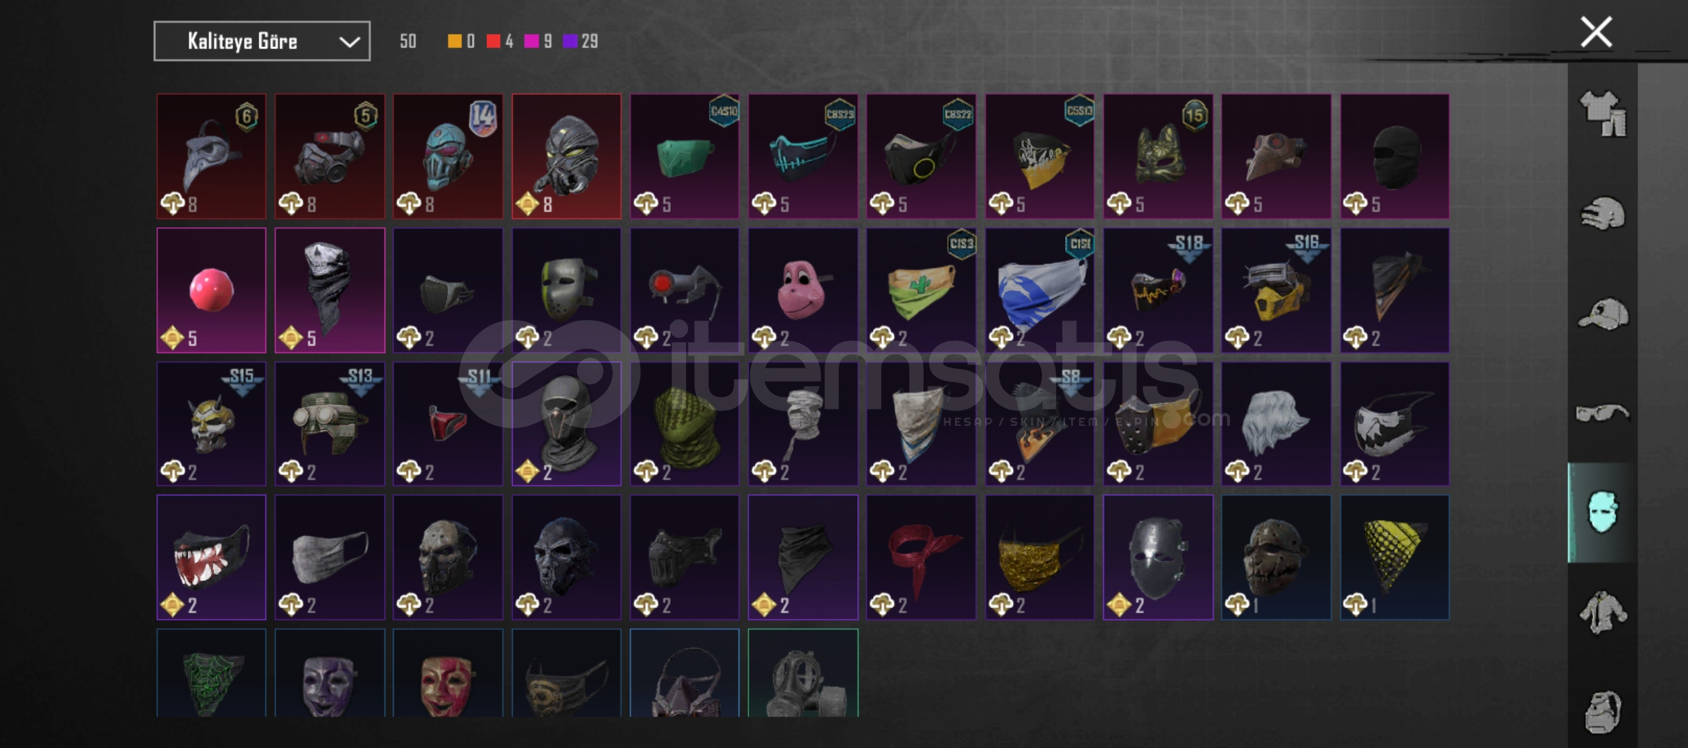Select the S18 season mask
This screenshot has height=748, width=1688.
pyautogui.click(x=1158, y=290)
